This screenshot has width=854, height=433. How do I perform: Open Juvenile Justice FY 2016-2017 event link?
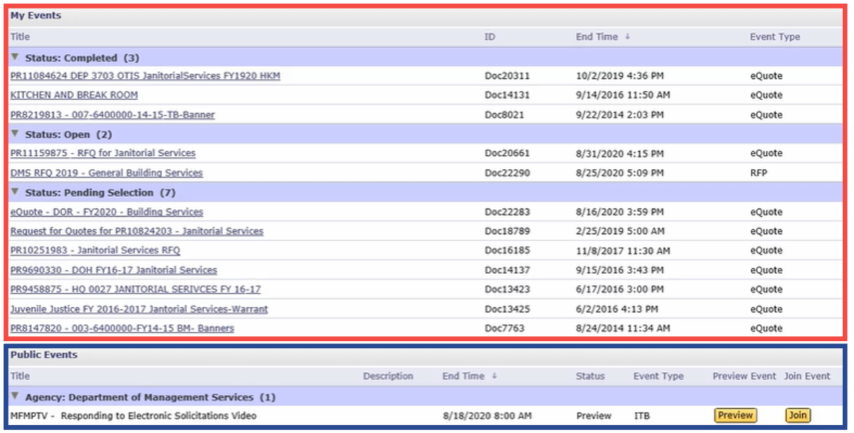139,309
